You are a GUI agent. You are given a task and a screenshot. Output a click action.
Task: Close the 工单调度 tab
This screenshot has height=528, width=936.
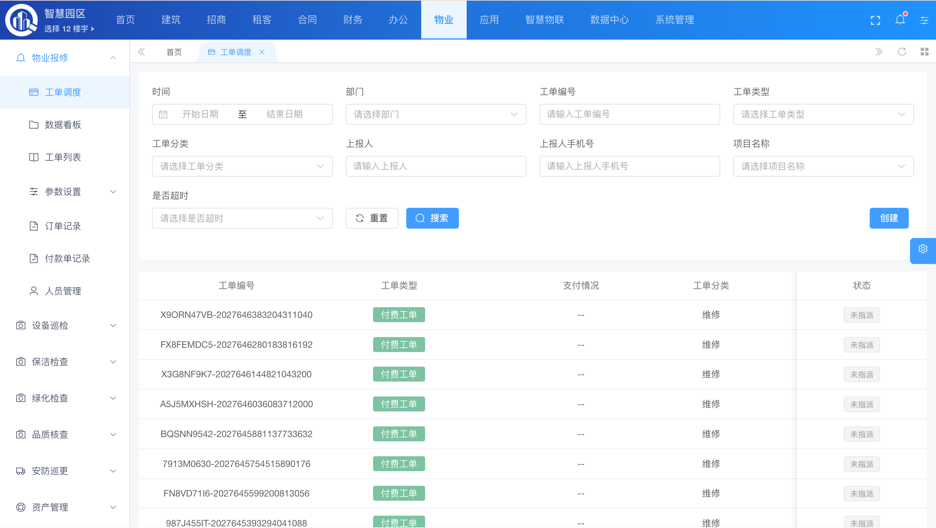(x=262, y=52)
